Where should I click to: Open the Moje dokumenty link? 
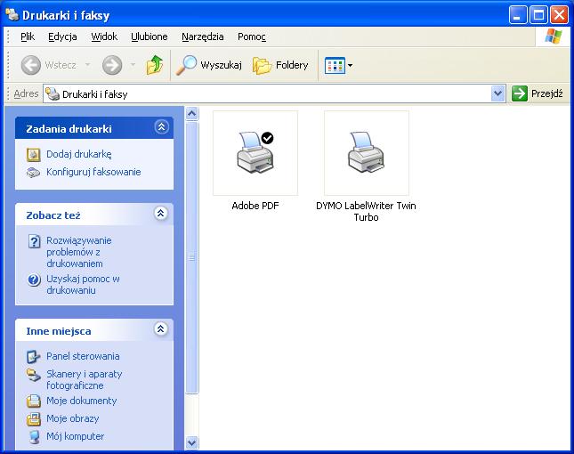tap(81, 401)
